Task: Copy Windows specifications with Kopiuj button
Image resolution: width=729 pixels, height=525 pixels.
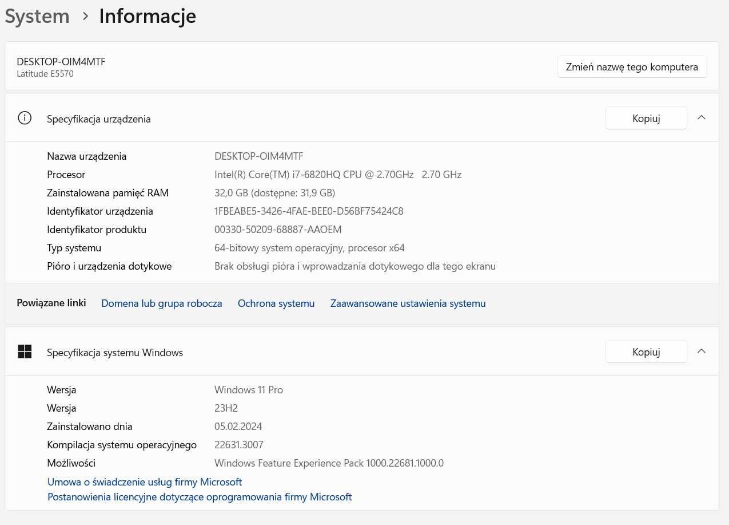Action: click(646, 352)
